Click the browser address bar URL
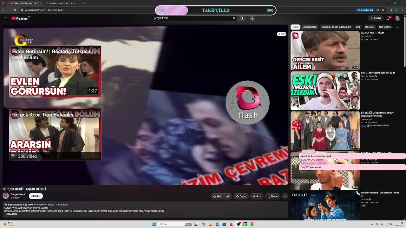The image size is (406, 228). pyautogui.click(x=44, y=10)
